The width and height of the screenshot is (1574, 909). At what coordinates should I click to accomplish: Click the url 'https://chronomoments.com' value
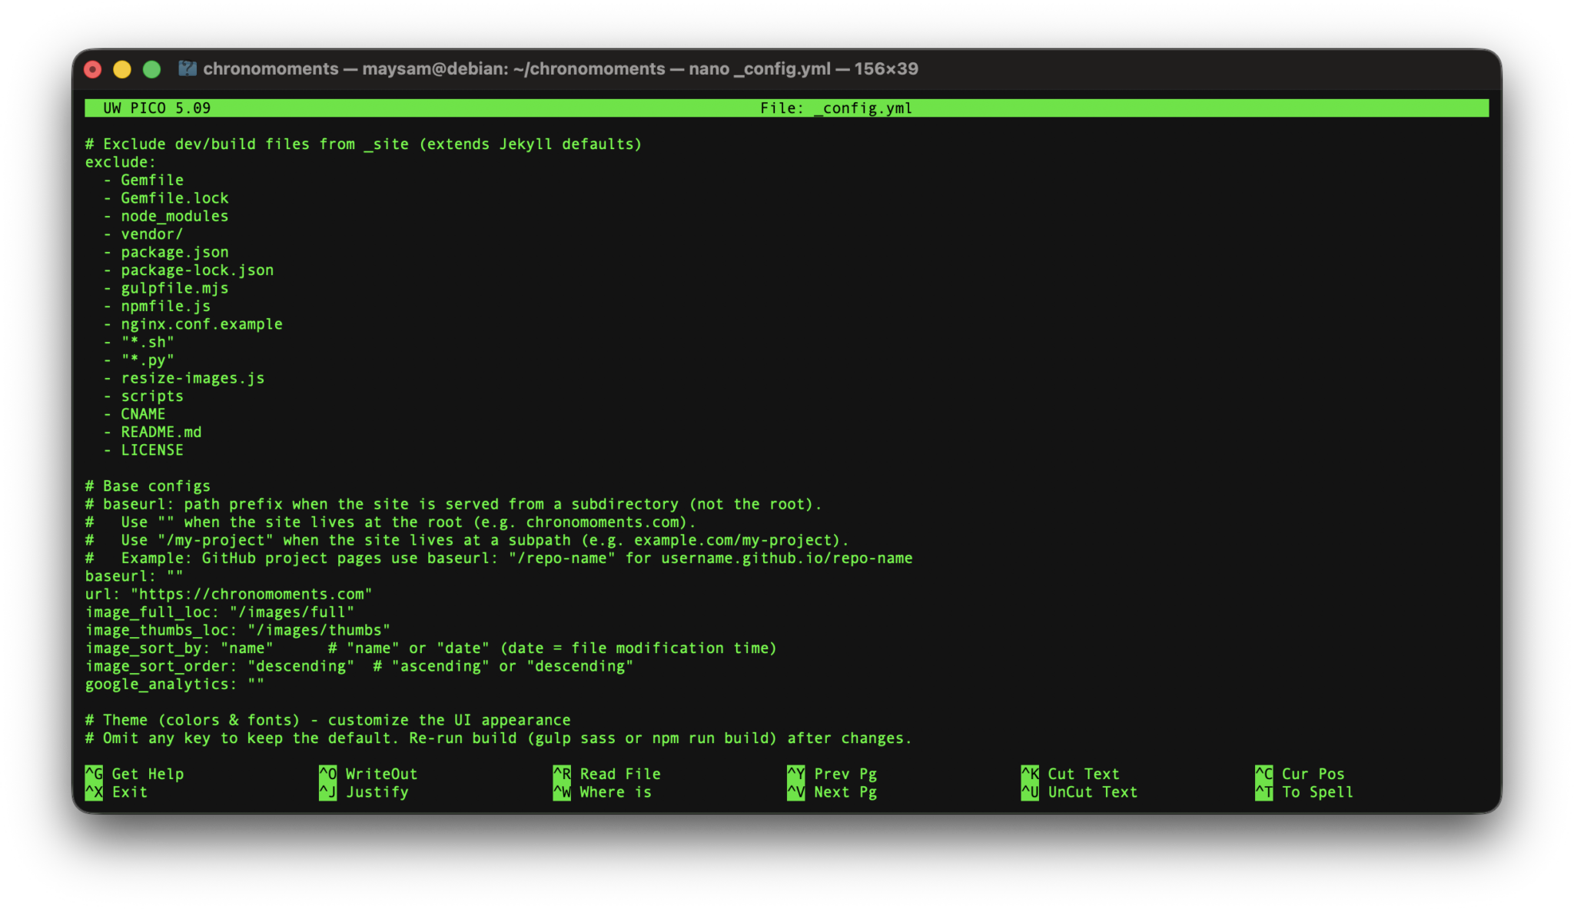[x=251, y=594]
